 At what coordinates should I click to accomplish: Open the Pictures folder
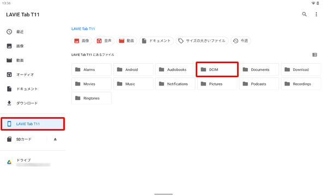point(217,84)
